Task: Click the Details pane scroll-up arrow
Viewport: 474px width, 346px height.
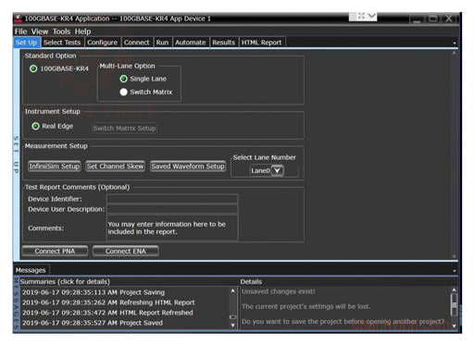Action: point(454,290)
